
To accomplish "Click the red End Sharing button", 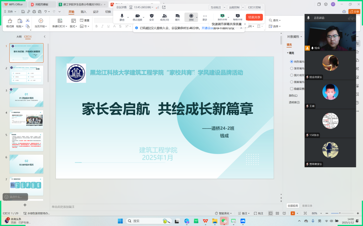I will tap(254, 17).
